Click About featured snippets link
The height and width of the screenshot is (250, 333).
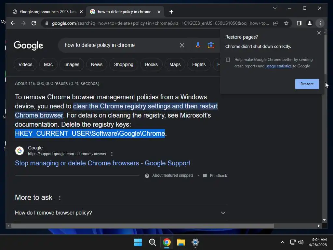tap(173, 175)
